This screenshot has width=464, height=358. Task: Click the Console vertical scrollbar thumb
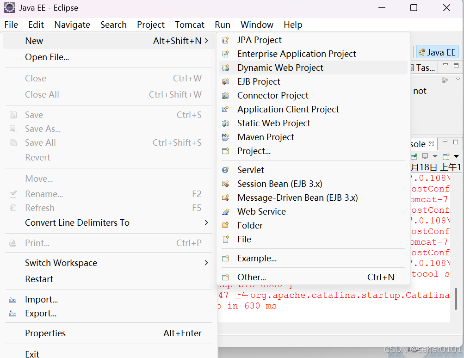point(456,299)
